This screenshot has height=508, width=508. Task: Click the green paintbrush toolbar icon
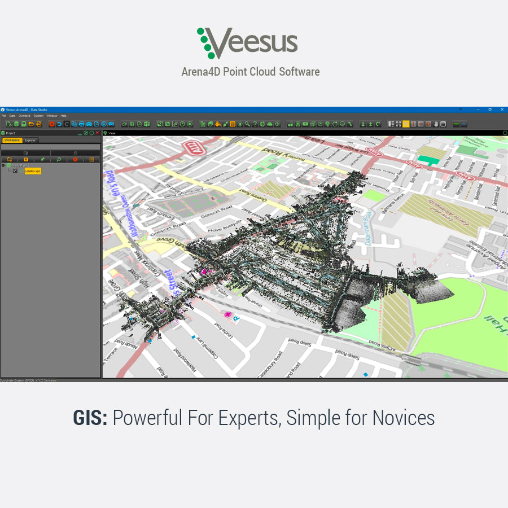pos(225,124)
